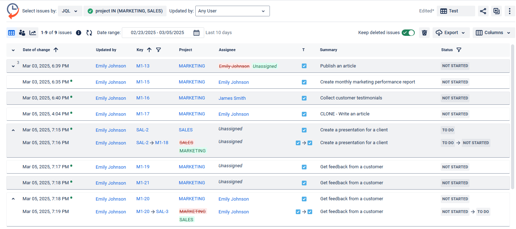Open the three-dot more options menu
The height and width of the screenshot is (229, 516).
point(510,11)
